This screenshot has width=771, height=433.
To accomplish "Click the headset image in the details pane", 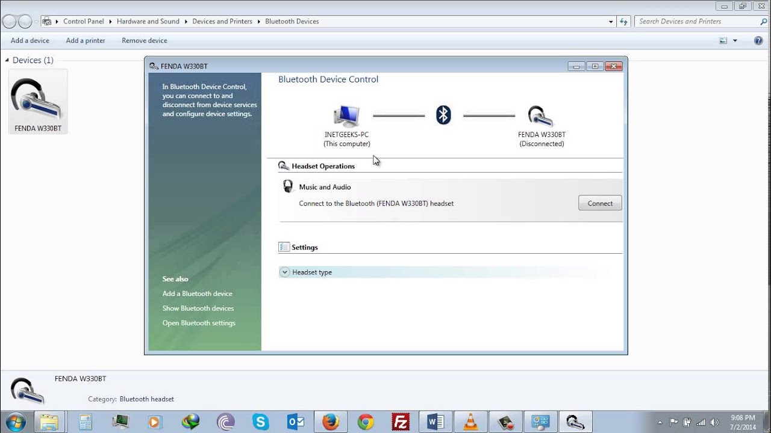I will (x=27, y=390).
